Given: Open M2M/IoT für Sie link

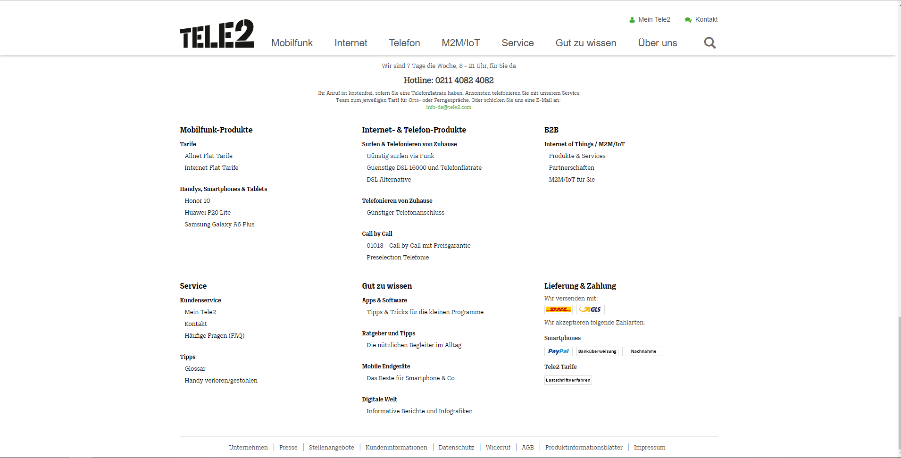Looking at the screenshot, I should [x=572, y=180].
